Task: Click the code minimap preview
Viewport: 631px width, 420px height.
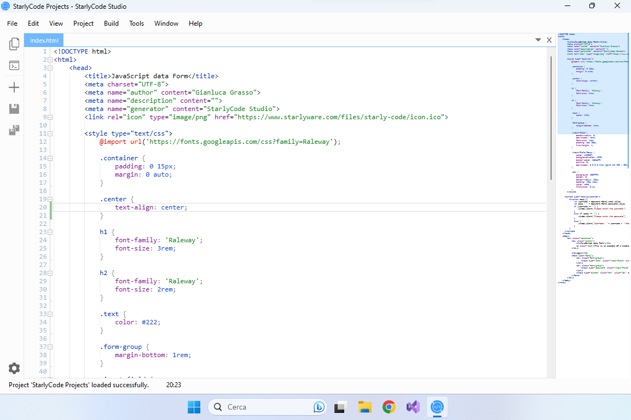Action: coord(594,159)
